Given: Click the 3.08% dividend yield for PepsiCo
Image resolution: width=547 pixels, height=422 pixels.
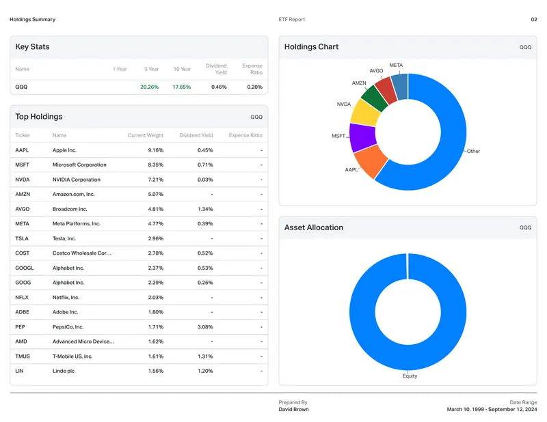Looking at the screenshot, I should pos(205,327).
